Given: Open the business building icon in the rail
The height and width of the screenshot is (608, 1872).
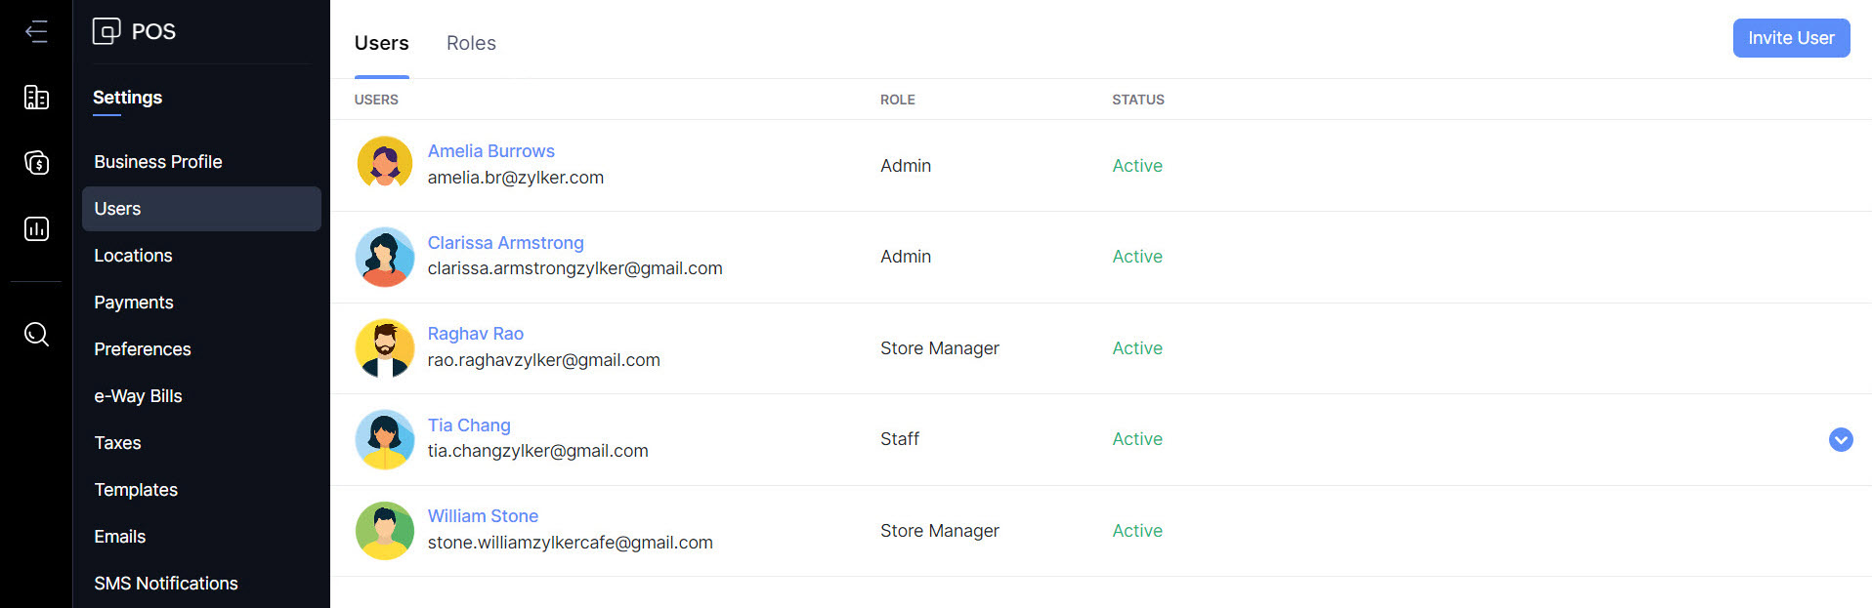Looking at the screenshot, I should (36, 98).
